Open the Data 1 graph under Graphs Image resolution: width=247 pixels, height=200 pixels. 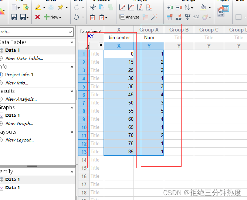(13, 116)
